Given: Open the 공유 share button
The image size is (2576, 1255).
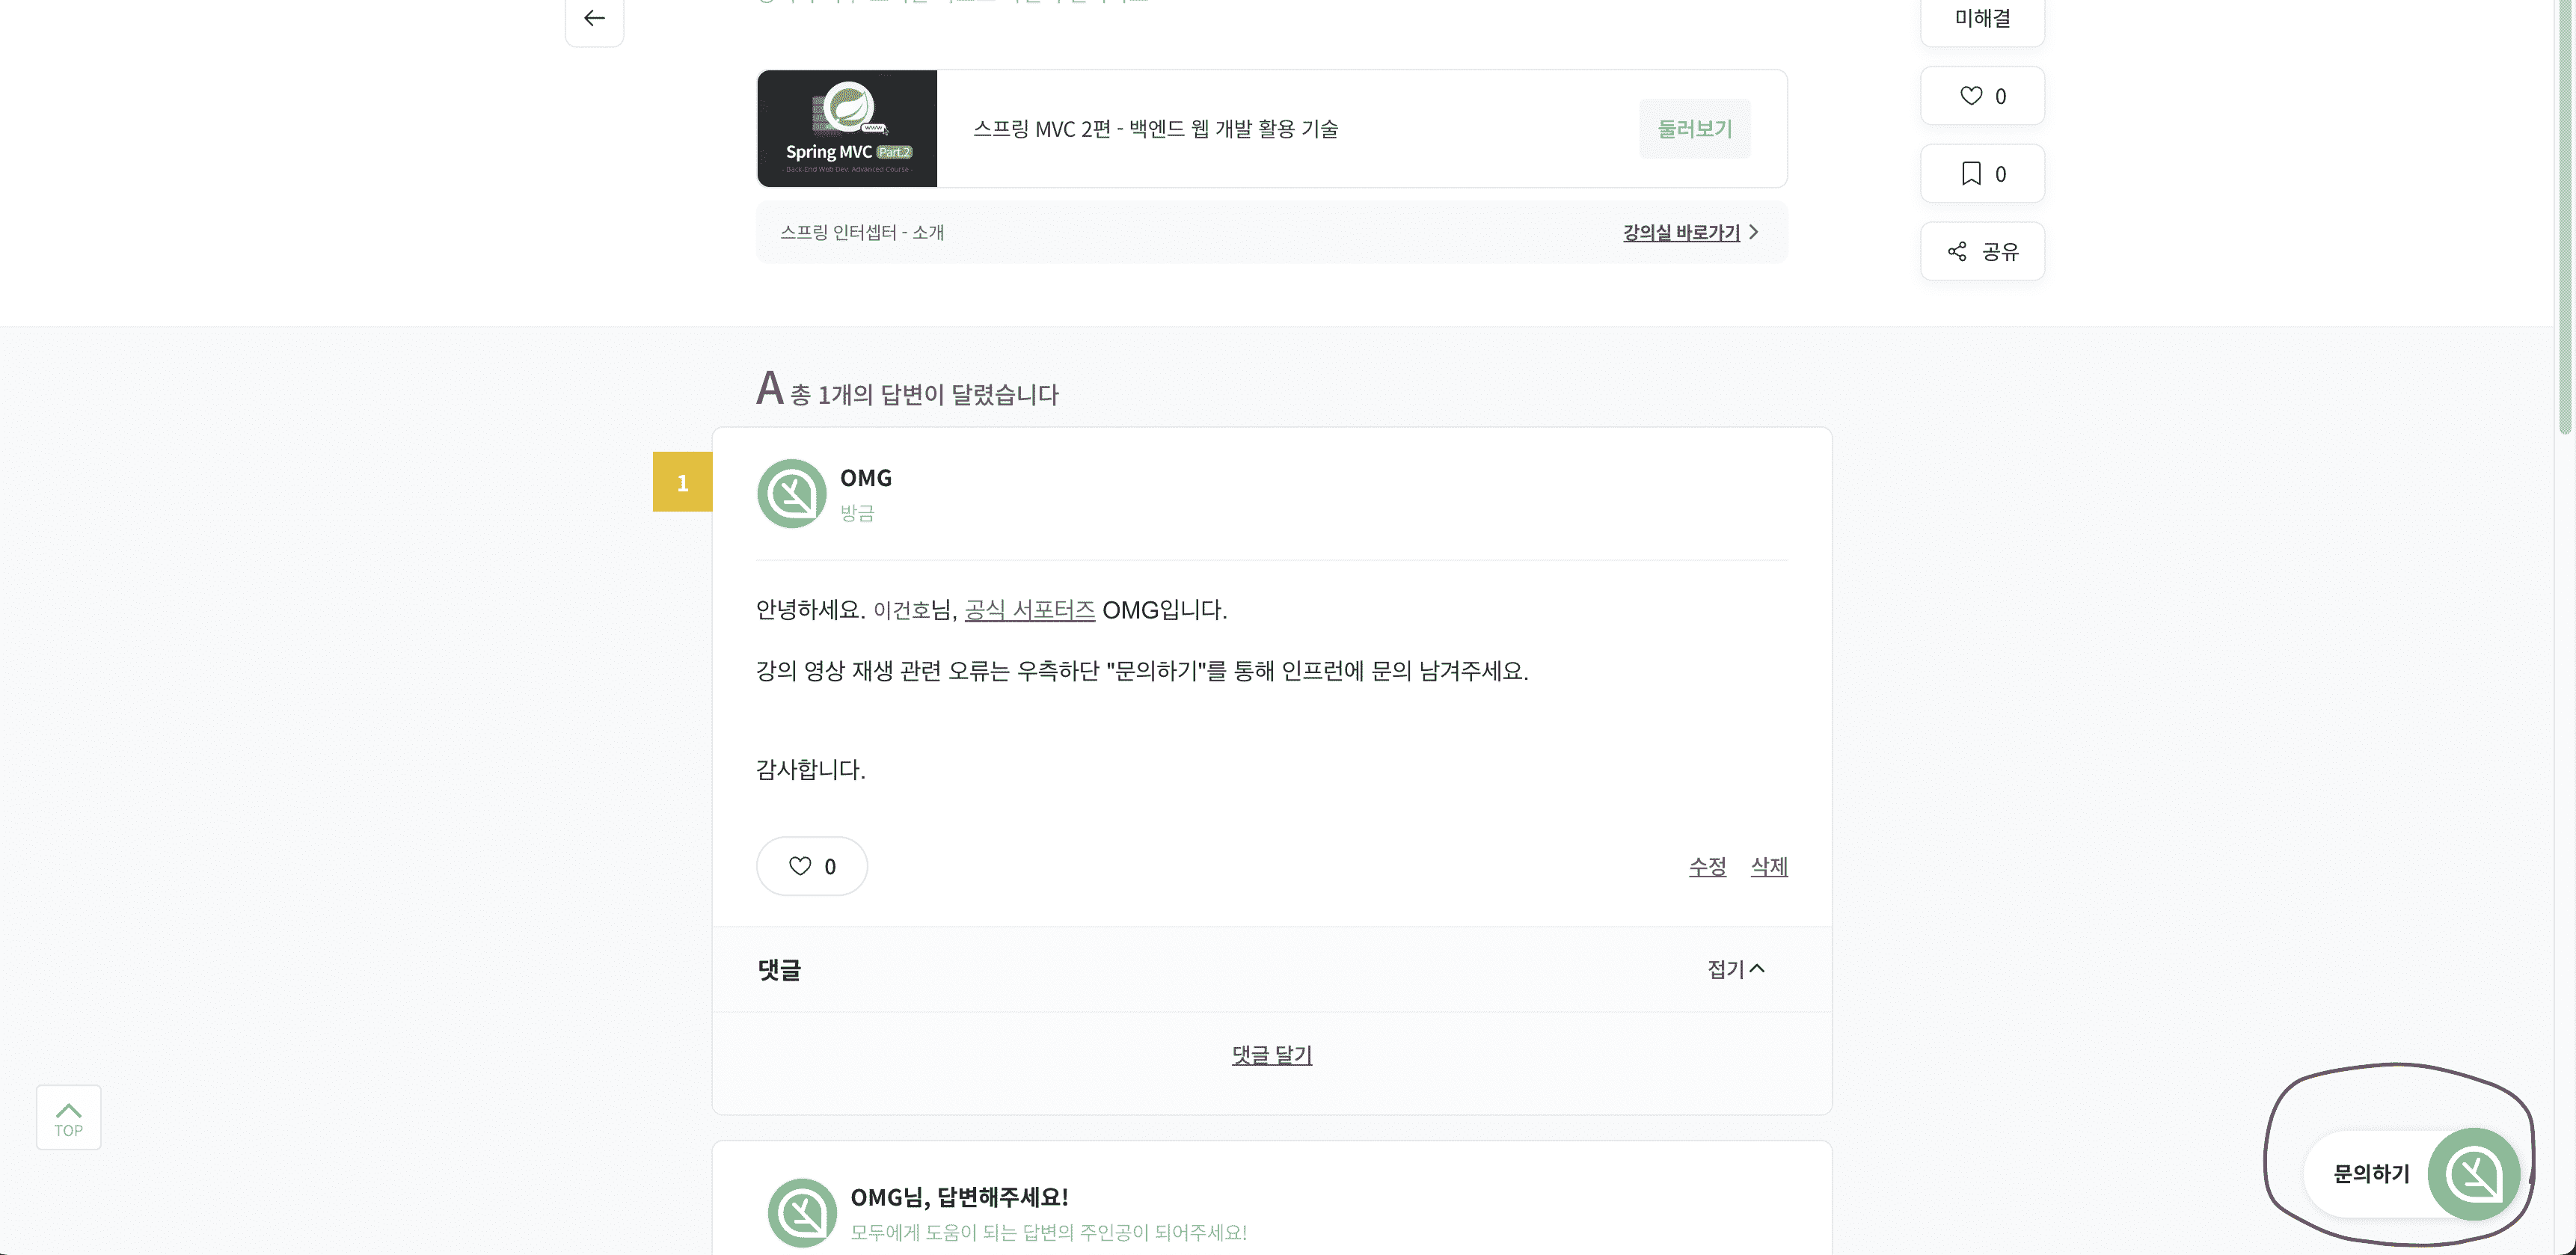Looking at the screenshot, I should point(1982,251).
